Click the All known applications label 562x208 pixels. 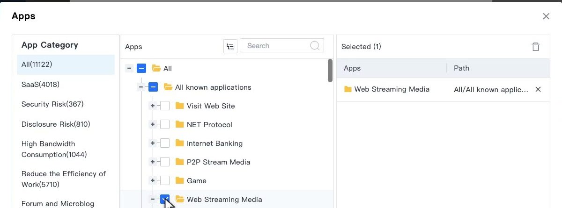(213, 87)
